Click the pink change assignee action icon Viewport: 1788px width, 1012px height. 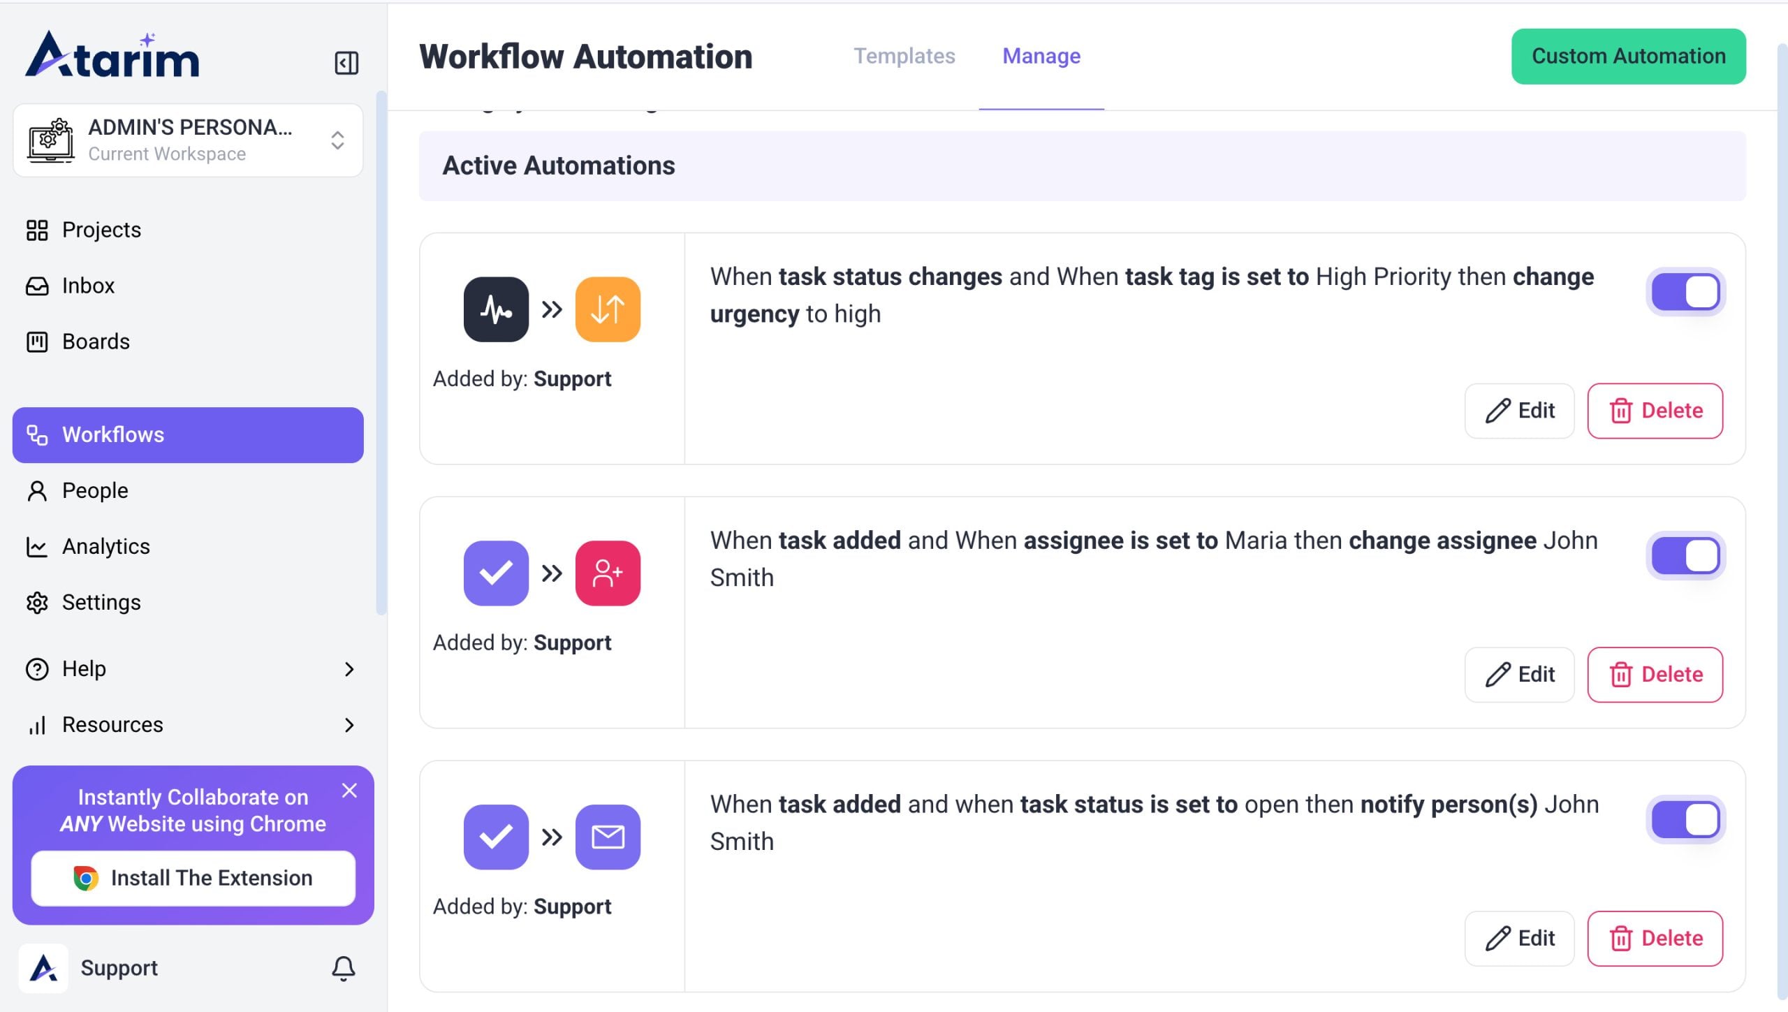[607, 573]
